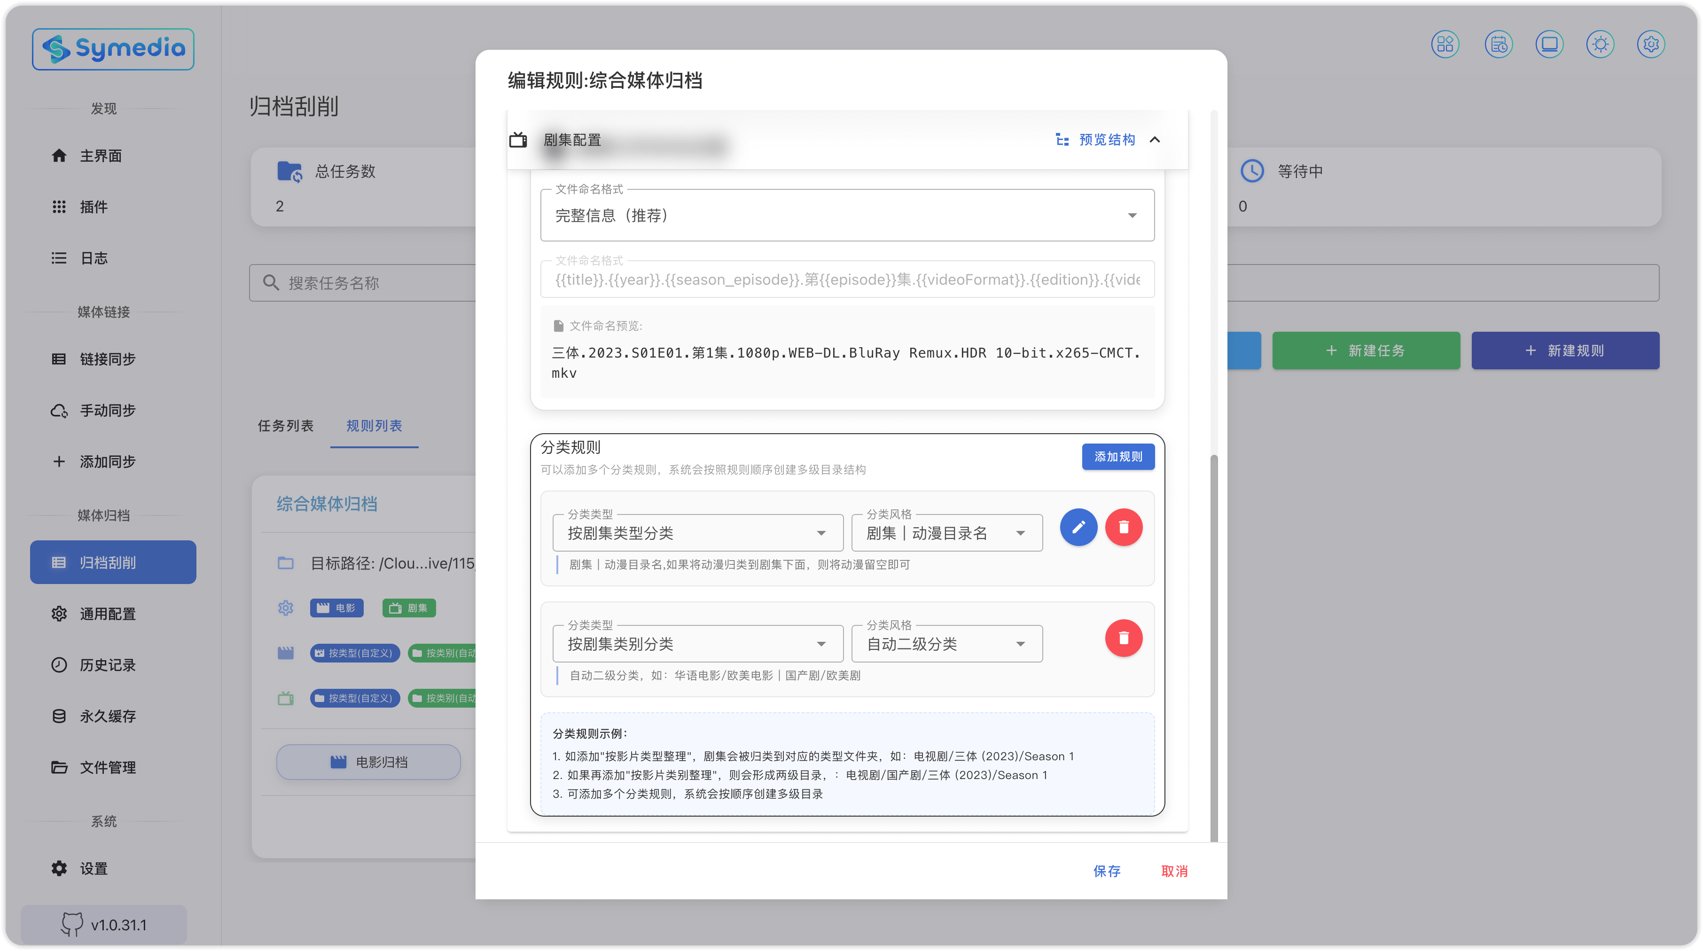Open the calendar schedule icon in top bar

click(1498, 44)
